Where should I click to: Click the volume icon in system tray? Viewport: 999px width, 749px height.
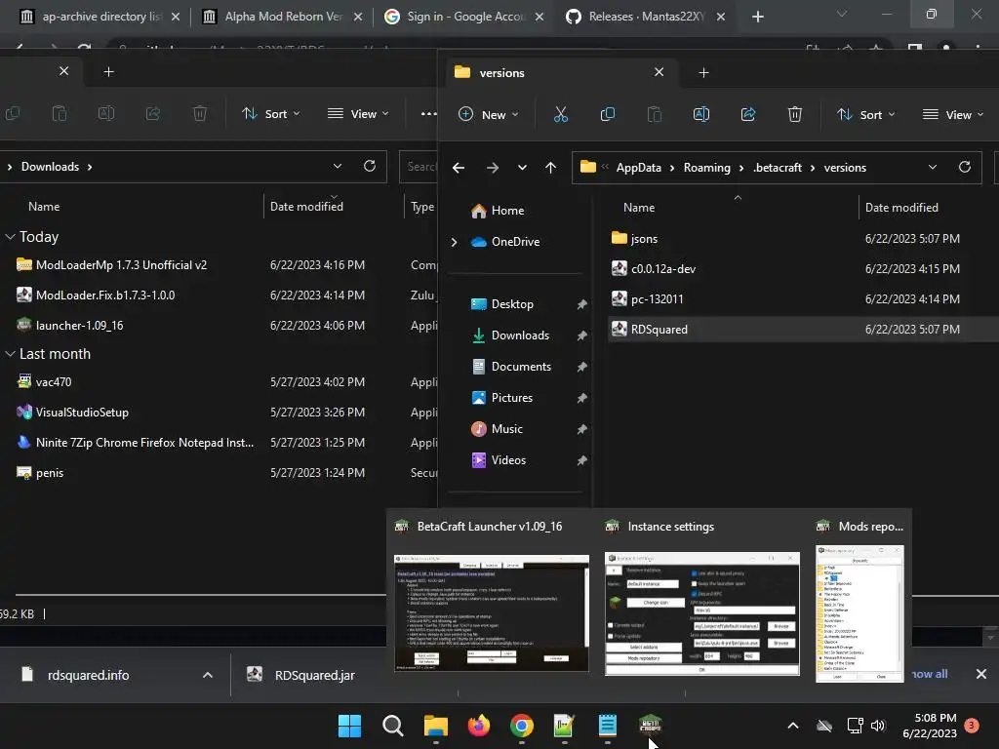(878, 726)
